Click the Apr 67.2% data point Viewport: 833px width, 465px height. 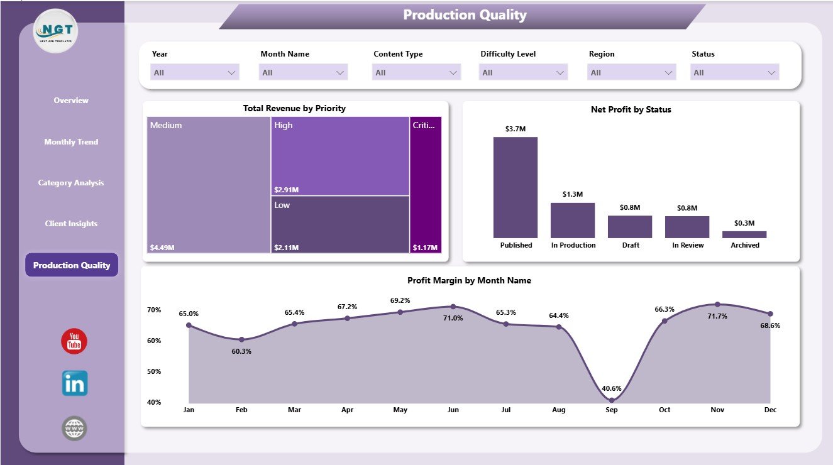348,319
